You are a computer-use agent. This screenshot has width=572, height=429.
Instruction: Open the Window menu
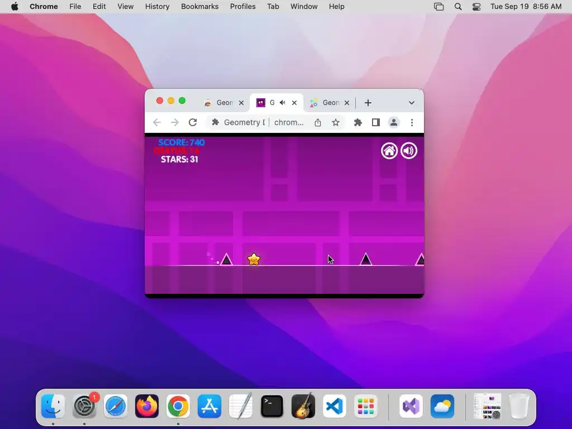pyautogui.click(x=304, y=7)
